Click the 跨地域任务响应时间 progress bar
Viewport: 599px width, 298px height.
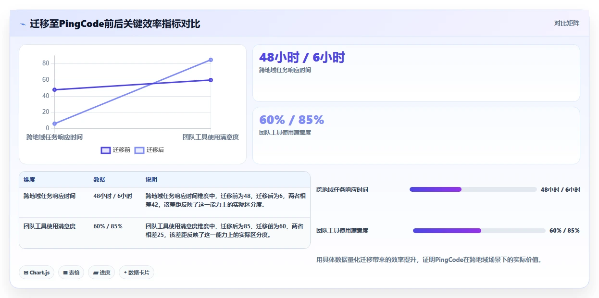point(473,189)
